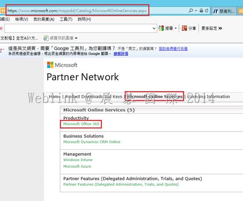Click 更多設定 more settings button
Image resolution: width=243 pixels, height=201 pixels.
212,28
